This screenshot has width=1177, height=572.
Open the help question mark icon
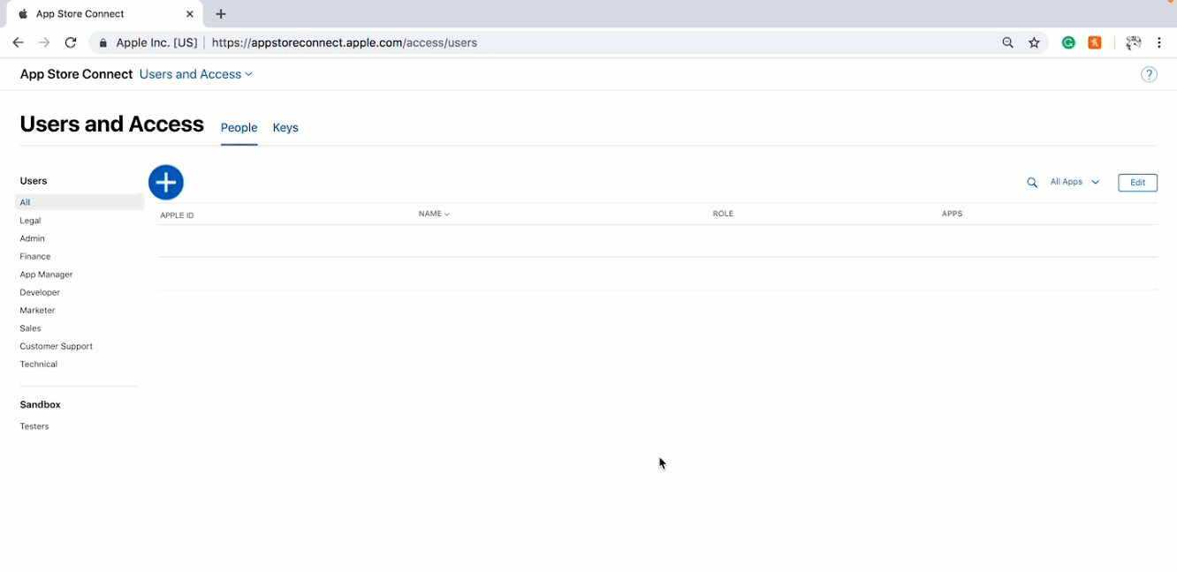[1149, 75]
